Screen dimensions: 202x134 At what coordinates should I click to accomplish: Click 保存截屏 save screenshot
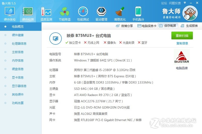[x=168, y=26]
